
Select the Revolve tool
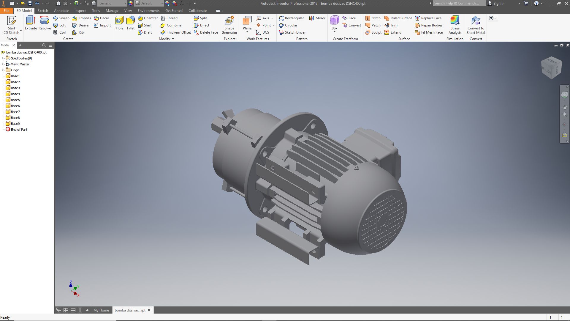[x=45, y=23]
